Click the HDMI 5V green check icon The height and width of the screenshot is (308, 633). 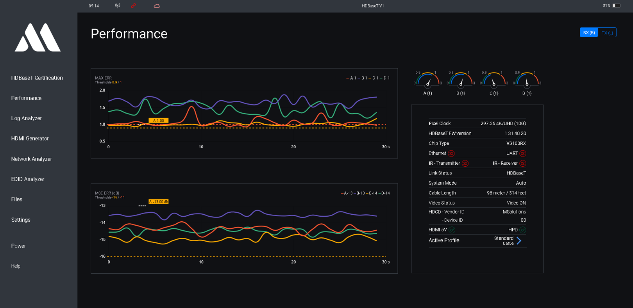452,230
